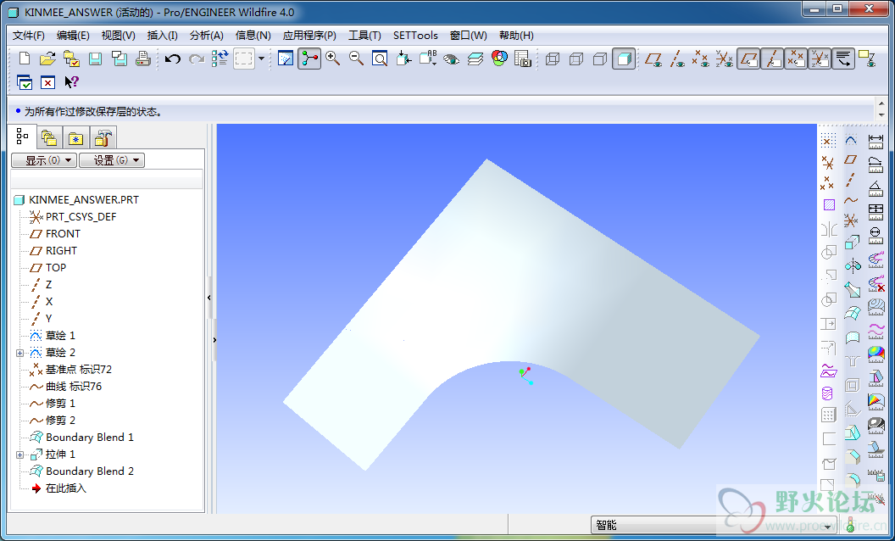
Task: Open the 视图(V) menu
Action: [118, 36]
